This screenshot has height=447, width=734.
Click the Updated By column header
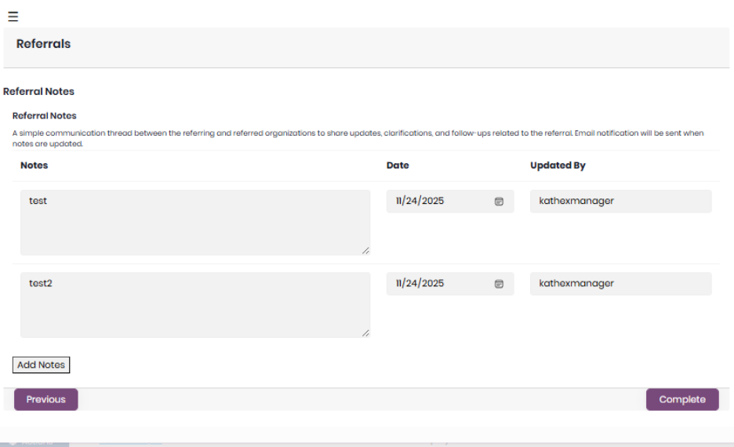(558, 165)
